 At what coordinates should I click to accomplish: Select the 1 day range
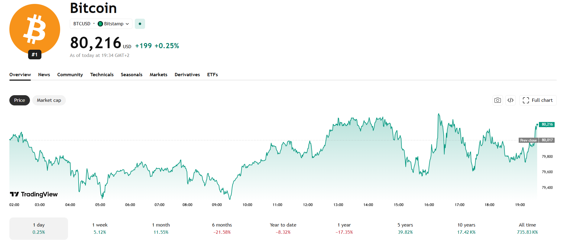click(x=39, y=229)
